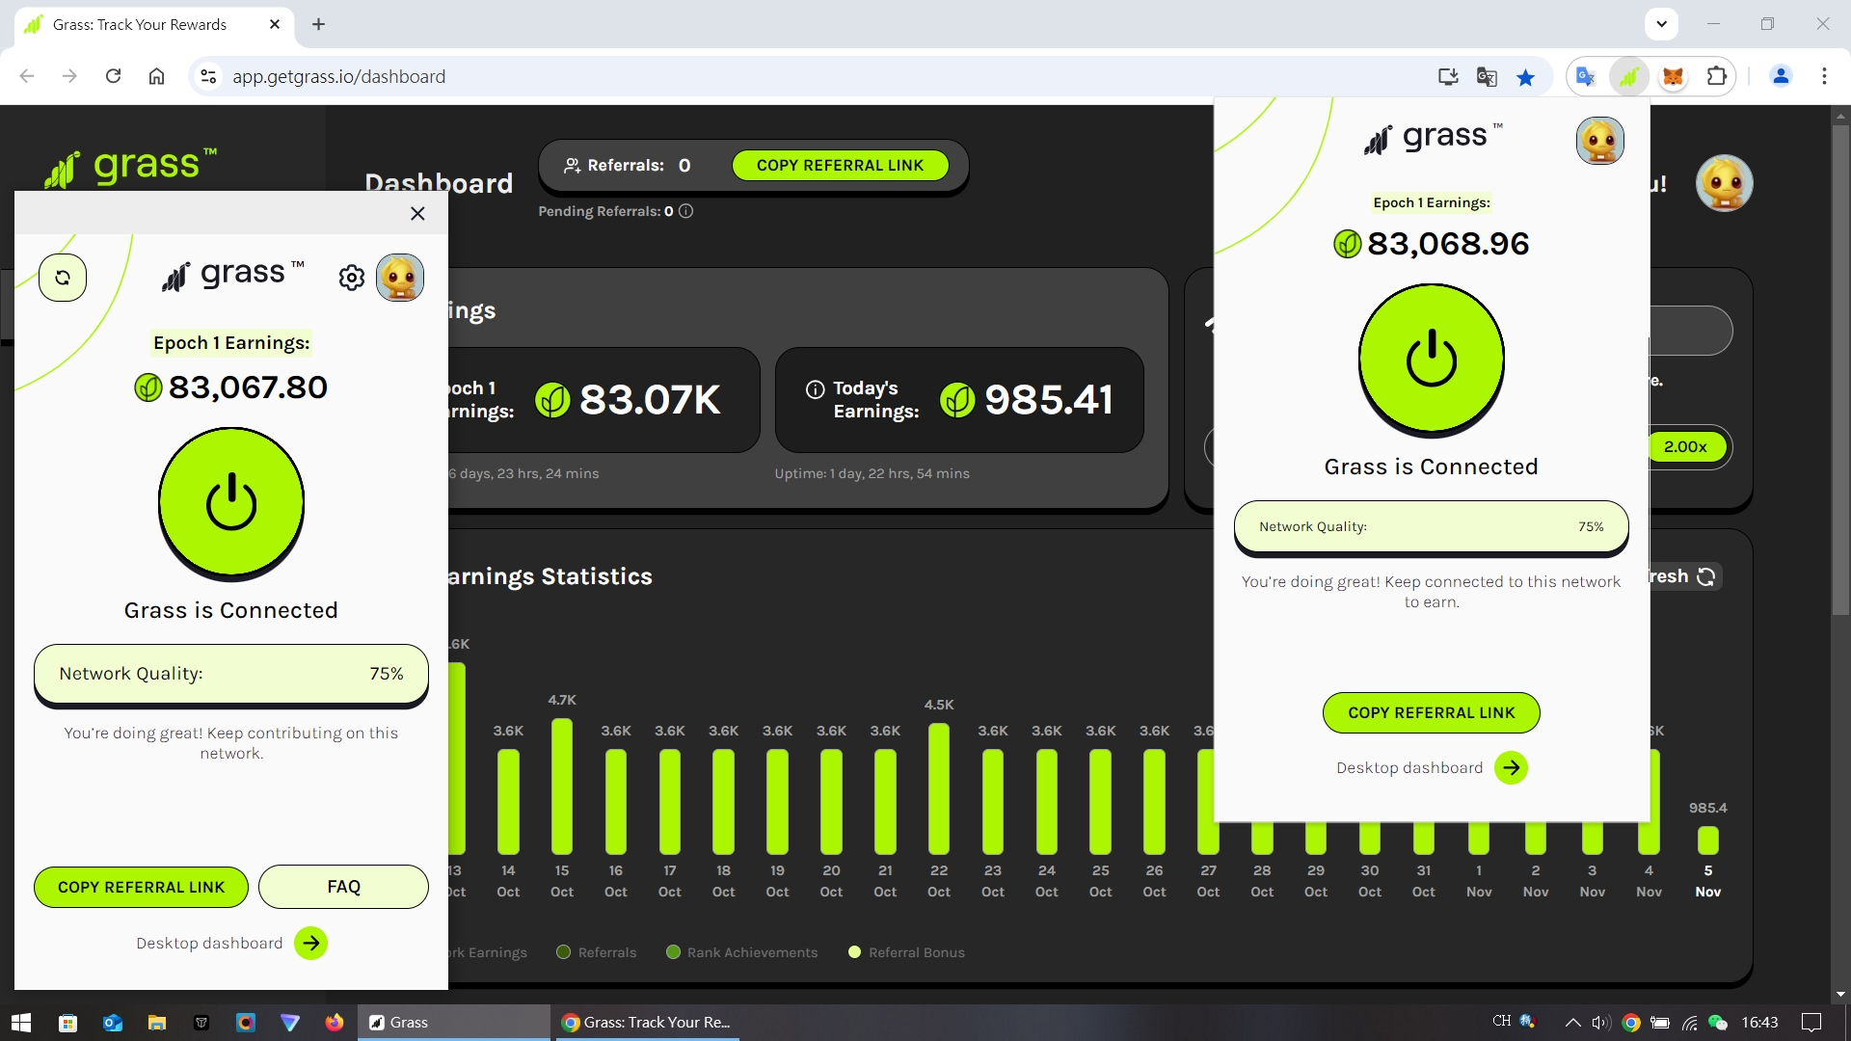Click COPY REFERRAL LINK in extension popup

pos(1432,712)
